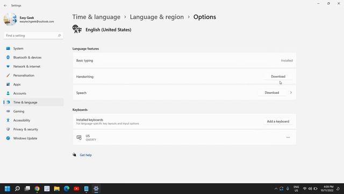Click the Installed status text
This screenshot has width=344, height=194.
click(286, 60)
